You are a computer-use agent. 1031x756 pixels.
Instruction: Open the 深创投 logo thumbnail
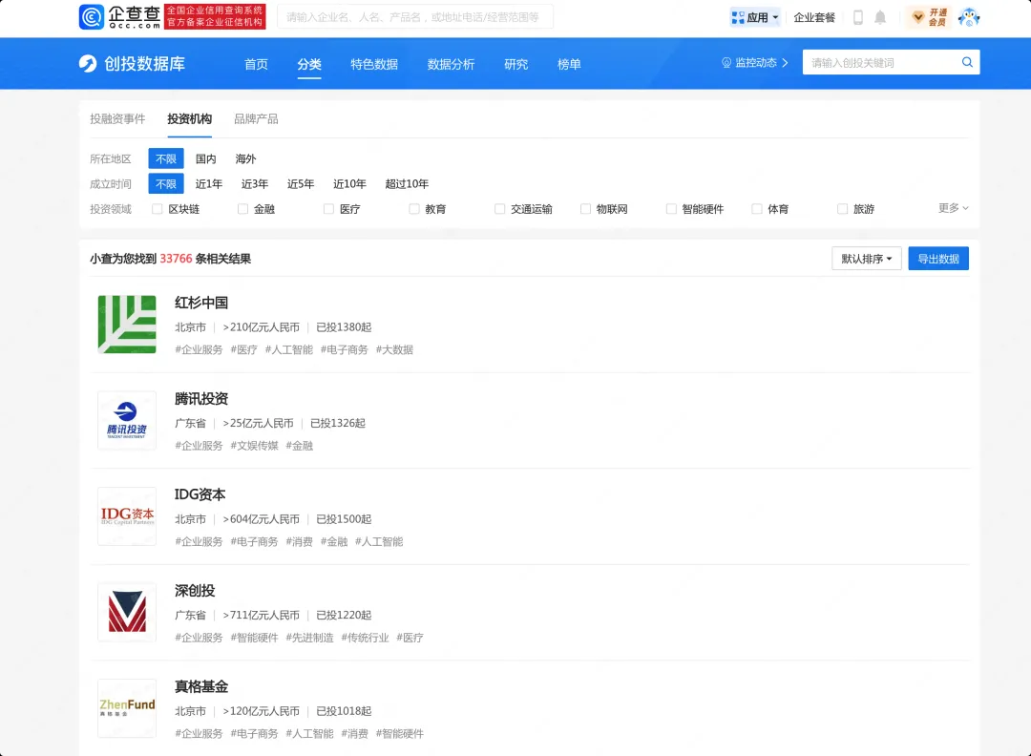click(127, 612)
